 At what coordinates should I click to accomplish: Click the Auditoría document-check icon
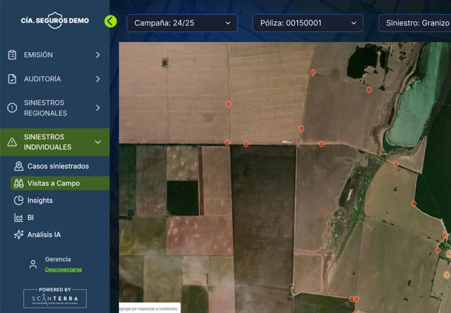click(12, 79)
